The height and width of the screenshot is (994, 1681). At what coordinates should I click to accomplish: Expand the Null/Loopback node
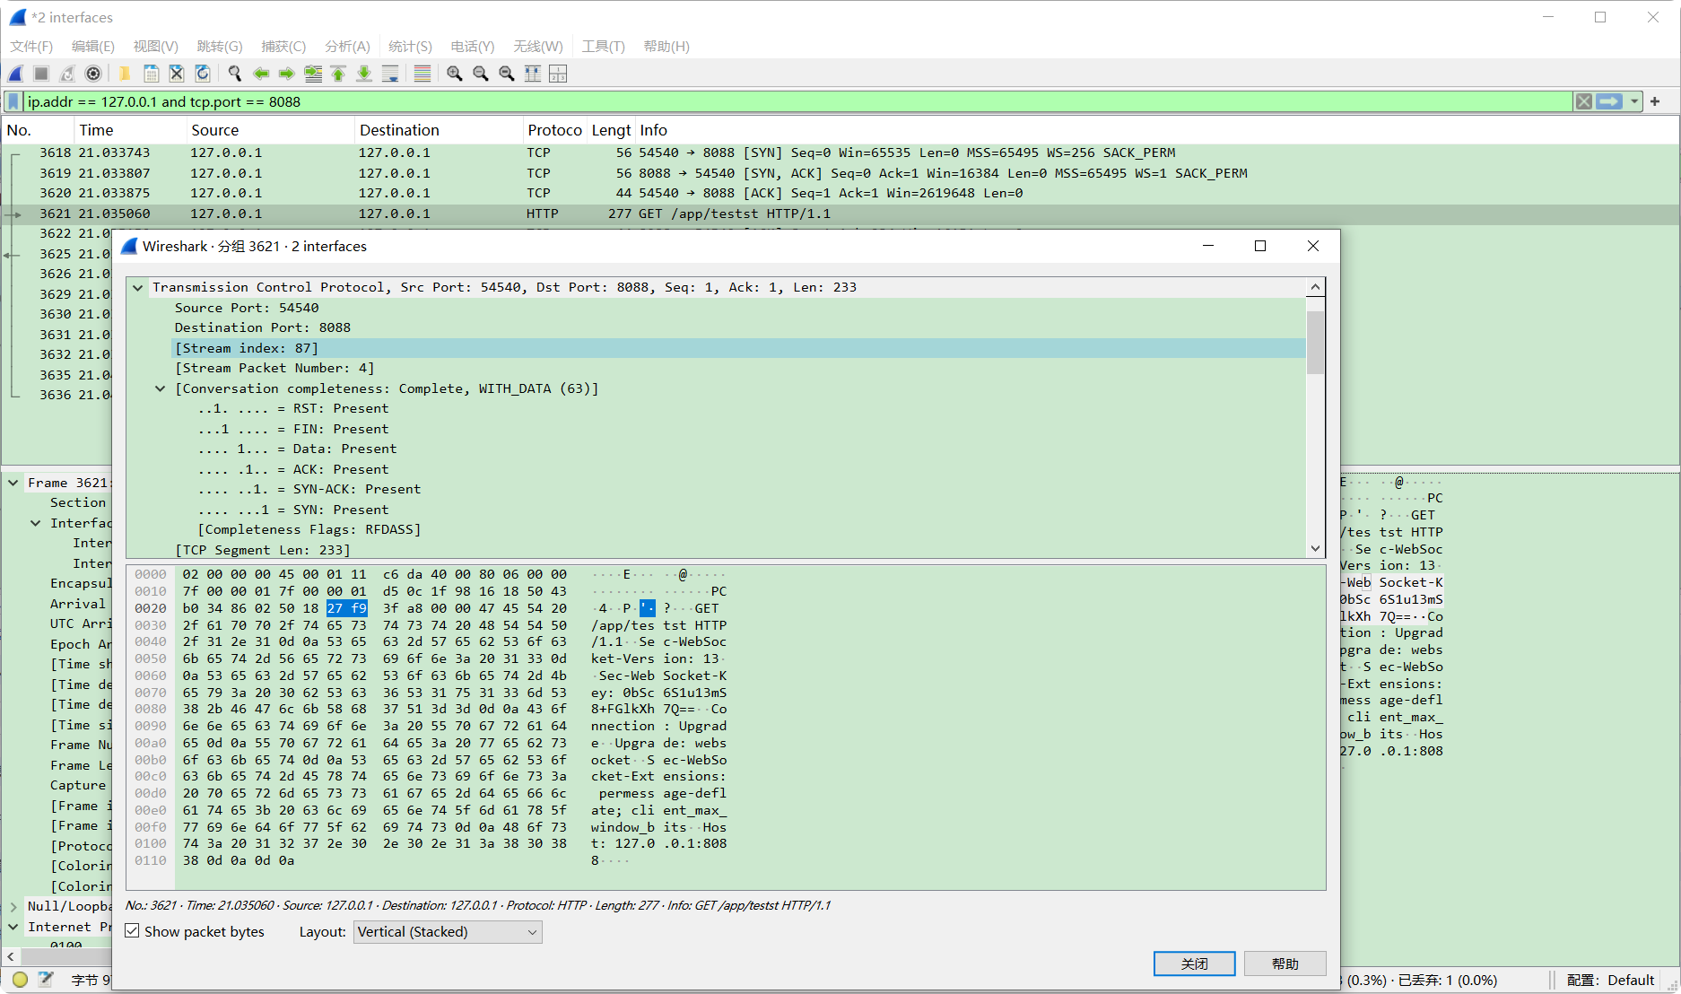13,906
